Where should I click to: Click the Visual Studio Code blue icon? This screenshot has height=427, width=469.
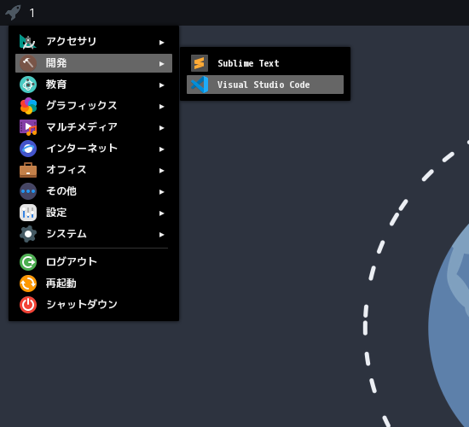point(200,85)
